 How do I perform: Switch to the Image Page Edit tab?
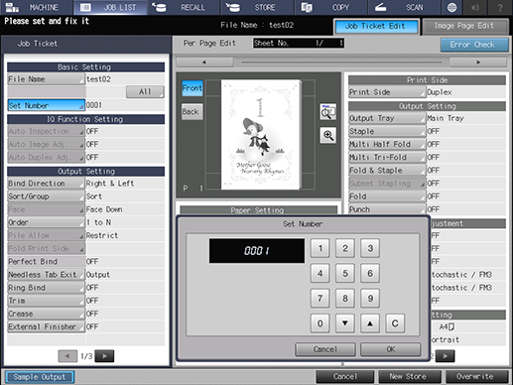pyautogui.click(x=465, y=26)
